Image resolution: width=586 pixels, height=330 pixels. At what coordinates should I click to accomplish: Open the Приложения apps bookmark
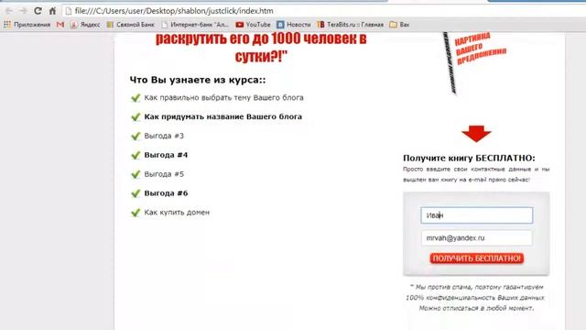27,25
